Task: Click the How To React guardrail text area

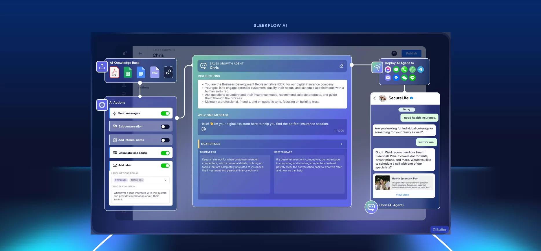Action: (x=309, y=174)
